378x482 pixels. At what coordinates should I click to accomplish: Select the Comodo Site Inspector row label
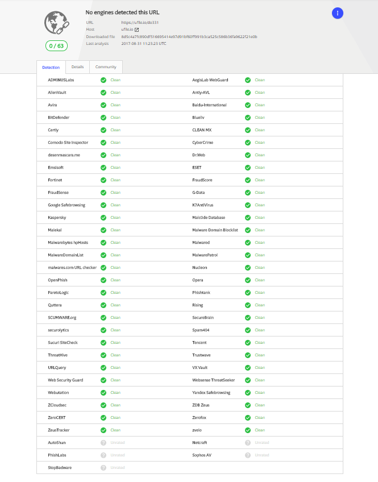tap(68, 143)
